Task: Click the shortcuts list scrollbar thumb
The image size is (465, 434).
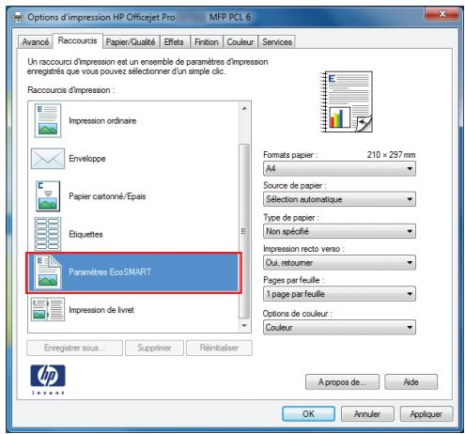Action: (x=244, y=231)
